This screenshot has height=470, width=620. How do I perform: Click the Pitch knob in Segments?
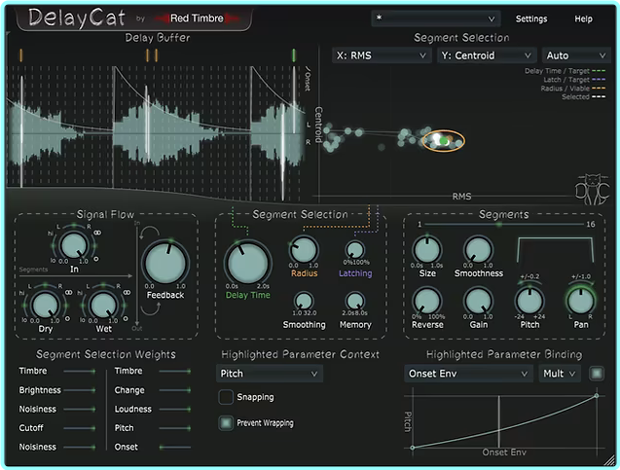[x=529, y=302]
